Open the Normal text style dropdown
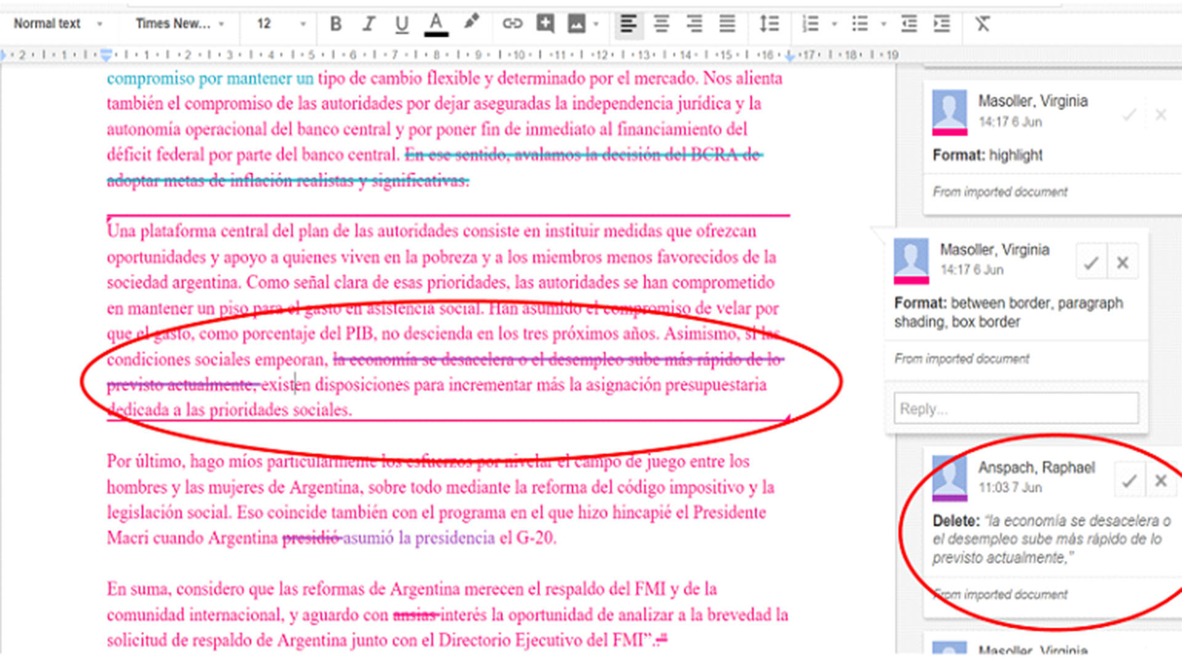Image resolution: width=1182 pixels, height=665 pixels. (x=58, y=24)
